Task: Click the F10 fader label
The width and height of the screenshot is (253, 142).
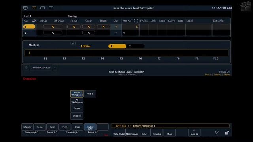Action: [216, 58]
